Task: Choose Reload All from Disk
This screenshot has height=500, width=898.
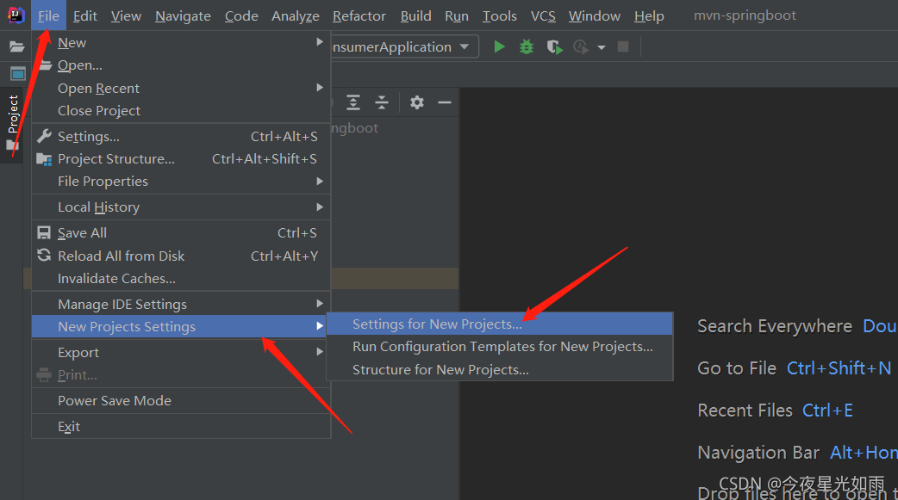Action: point(181,256)
